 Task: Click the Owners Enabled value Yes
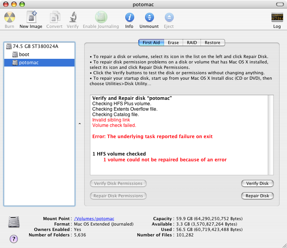click(78, 229)
